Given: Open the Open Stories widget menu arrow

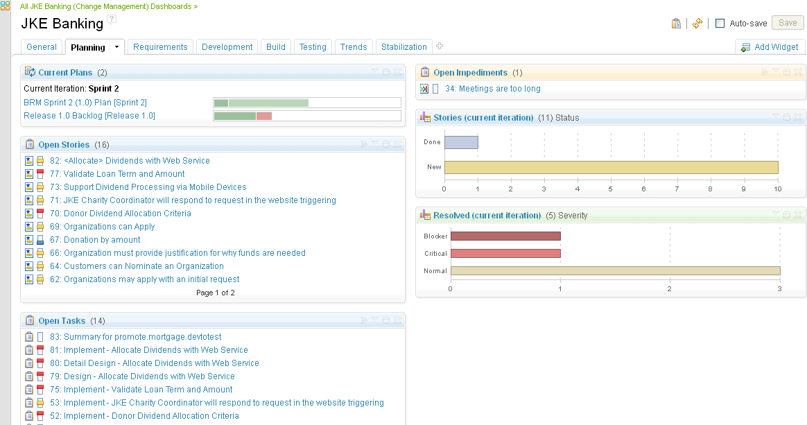Looking at the screenshot, I should 375,144.
